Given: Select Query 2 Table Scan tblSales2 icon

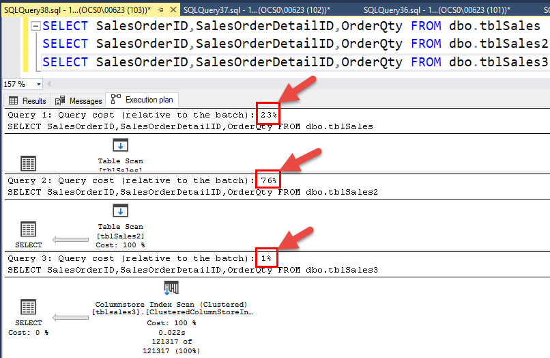Looking at the screenshot, I should (x=120, y=211).
